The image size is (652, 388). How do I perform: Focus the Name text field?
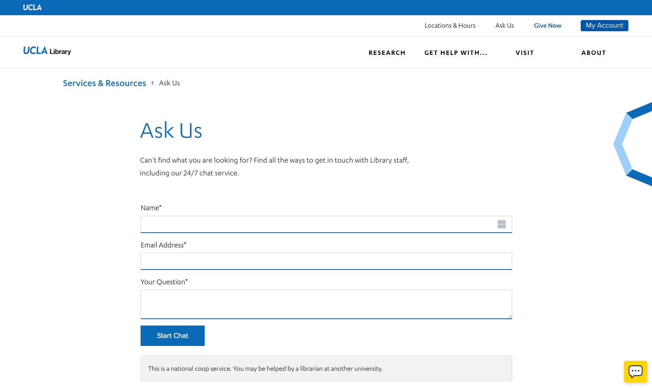point(316,224)
